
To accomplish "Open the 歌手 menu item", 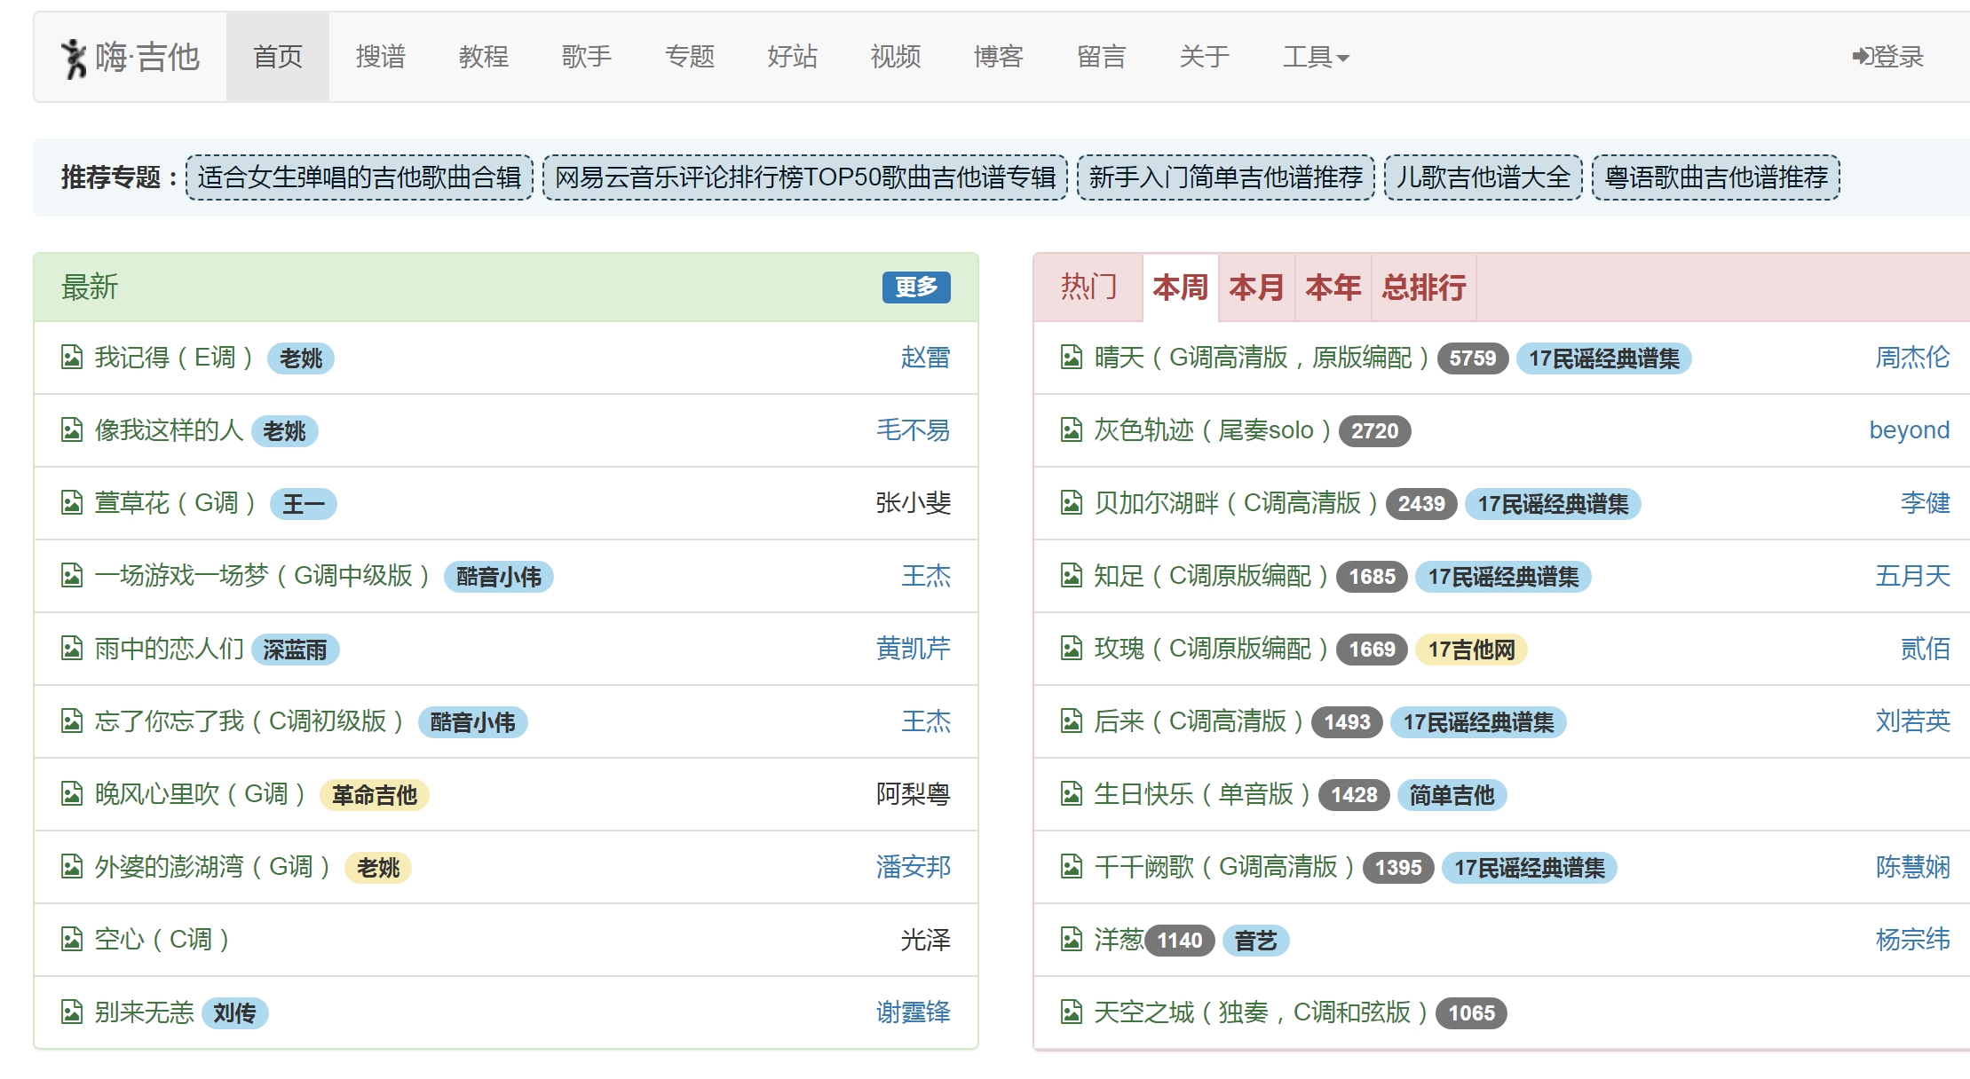I will (588, 56).
